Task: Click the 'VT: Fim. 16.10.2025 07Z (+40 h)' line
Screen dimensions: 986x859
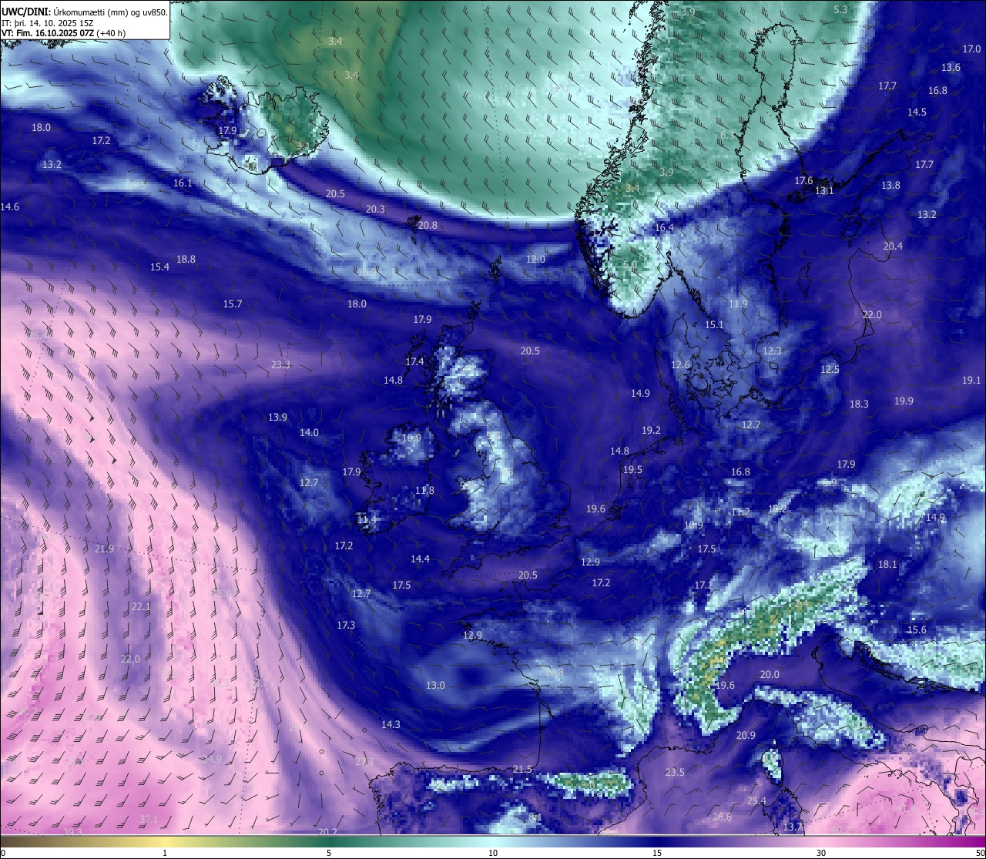Action: [64, 33]
